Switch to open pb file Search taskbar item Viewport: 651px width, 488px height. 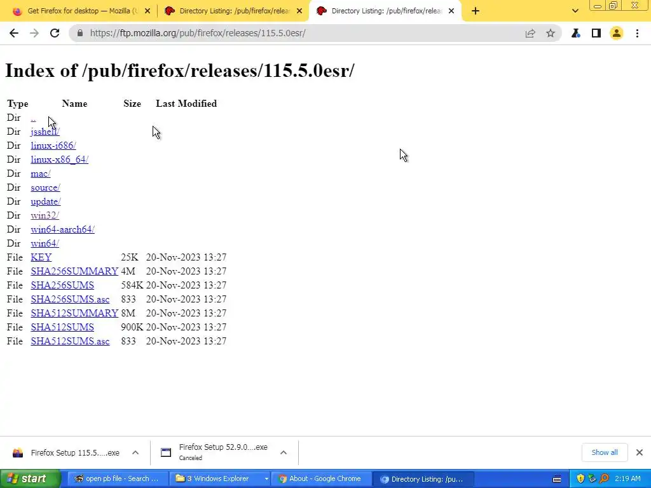pos(117,479)
